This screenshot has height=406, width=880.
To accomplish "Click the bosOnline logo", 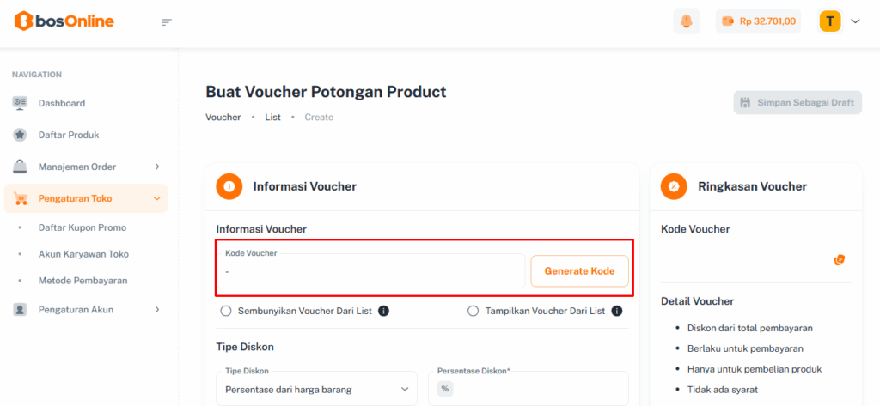I will (x=64, y=21).
